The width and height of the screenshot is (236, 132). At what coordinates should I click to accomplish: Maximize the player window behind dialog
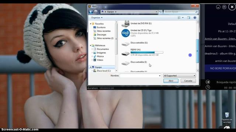click(224, 7)
